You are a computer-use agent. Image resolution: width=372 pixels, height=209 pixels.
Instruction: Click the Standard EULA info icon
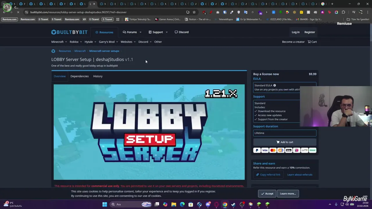[x=275, y=85]
